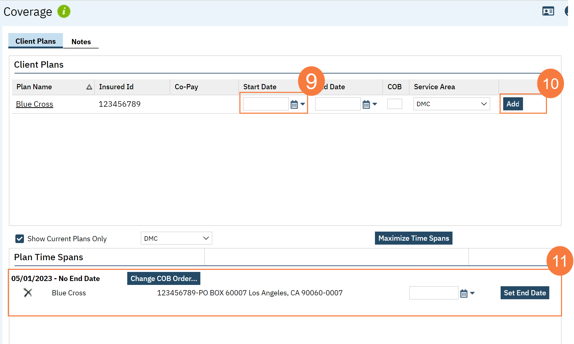Switch to the Notes tab
The image size is (574, 344).
tap(81, 42)
